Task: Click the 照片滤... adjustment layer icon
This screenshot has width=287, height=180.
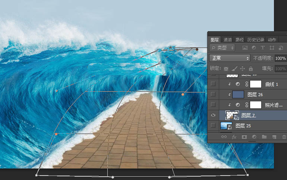Action: tap(237, 105)
